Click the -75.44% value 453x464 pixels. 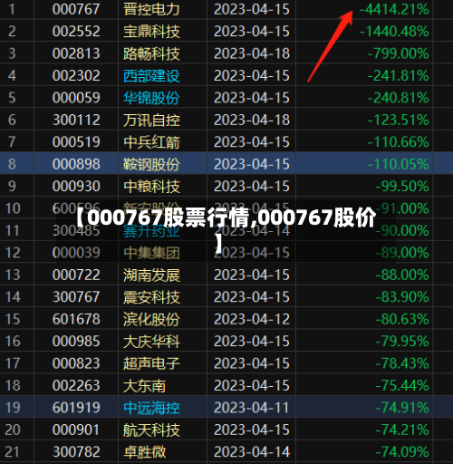[402, 385]
